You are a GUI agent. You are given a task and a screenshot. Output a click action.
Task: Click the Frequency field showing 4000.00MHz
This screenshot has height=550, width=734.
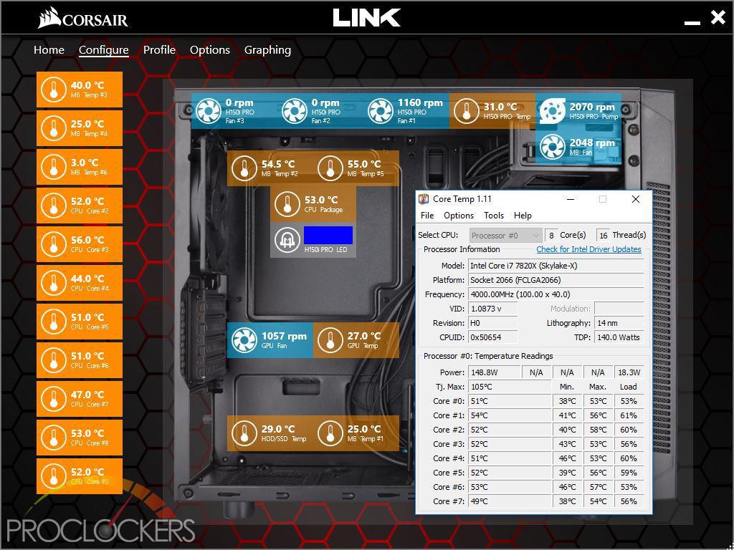[556, 294]
